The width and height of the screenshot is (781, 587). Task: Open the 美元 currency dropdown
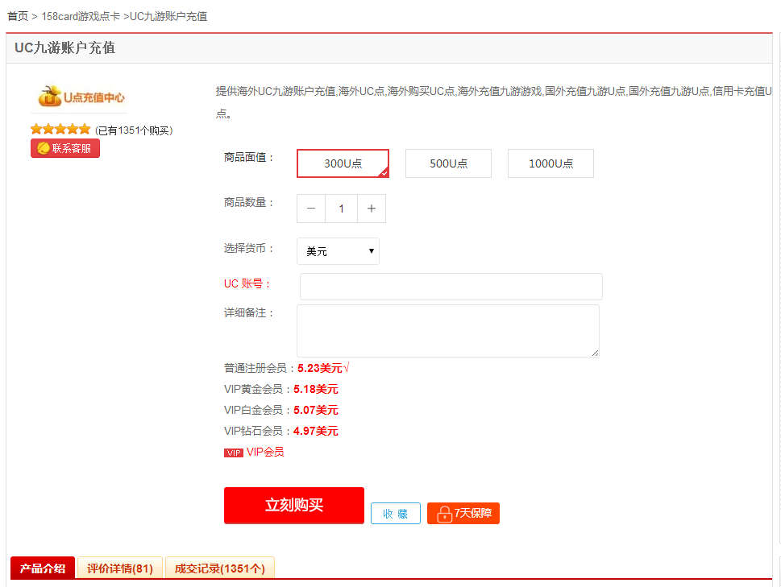pyautogui.click(x=338, y=251)
